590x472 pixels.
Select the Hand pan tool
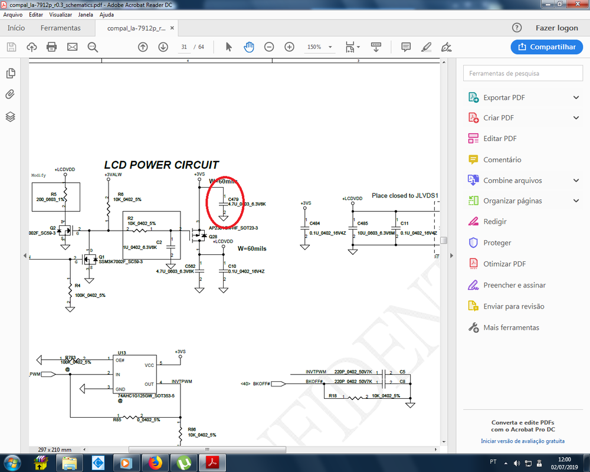click(x=249, y=47)
